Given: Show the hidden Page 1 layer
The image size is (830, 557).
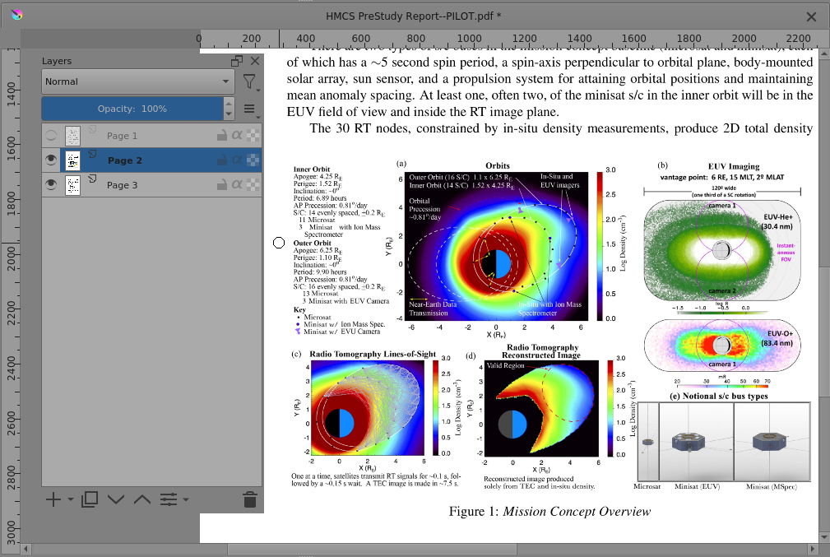Looking at the screenshot, I should tap(52, 136).
